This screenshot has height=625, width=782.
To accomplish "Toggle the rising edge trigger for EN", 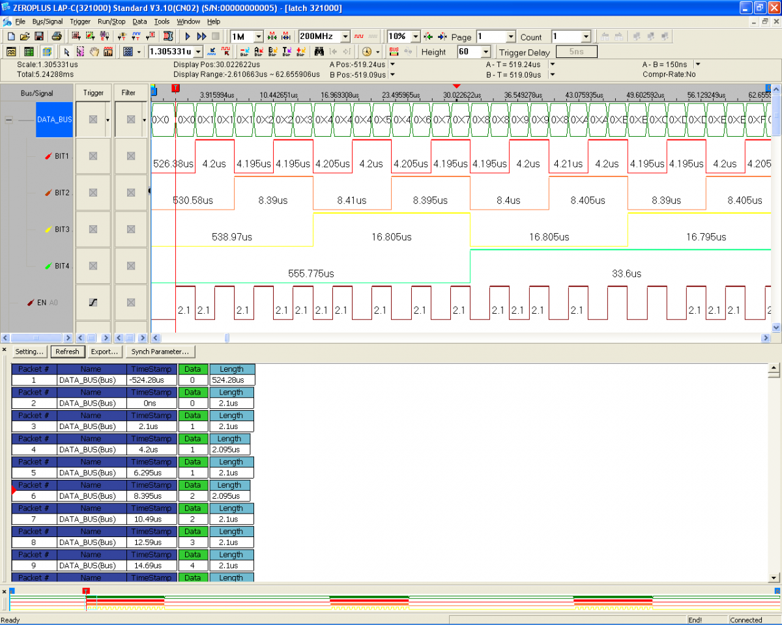I will 93,303.
